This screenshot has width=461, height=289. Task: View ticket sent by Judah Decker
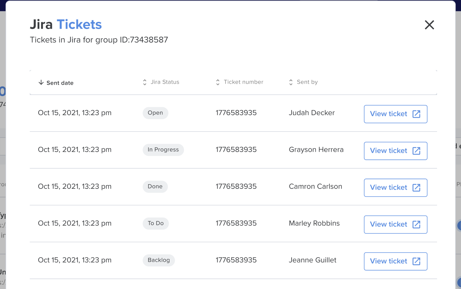point(396,114)
